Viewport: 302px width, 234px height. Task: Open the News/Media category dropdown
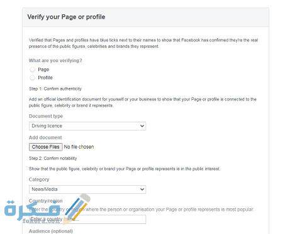[x=87, y=189]
